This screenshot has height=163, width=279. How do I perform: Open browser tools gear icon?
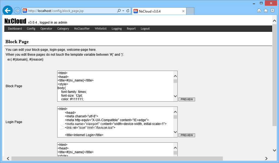[x=272, y=11]
